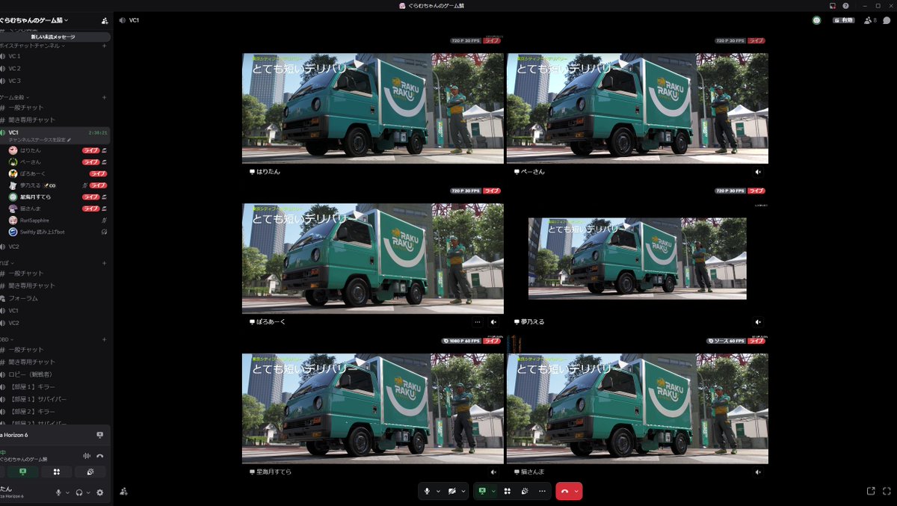Open more options in the call control bar
The height and width of the screenshot is (506, 897).
tap(542, 491)
